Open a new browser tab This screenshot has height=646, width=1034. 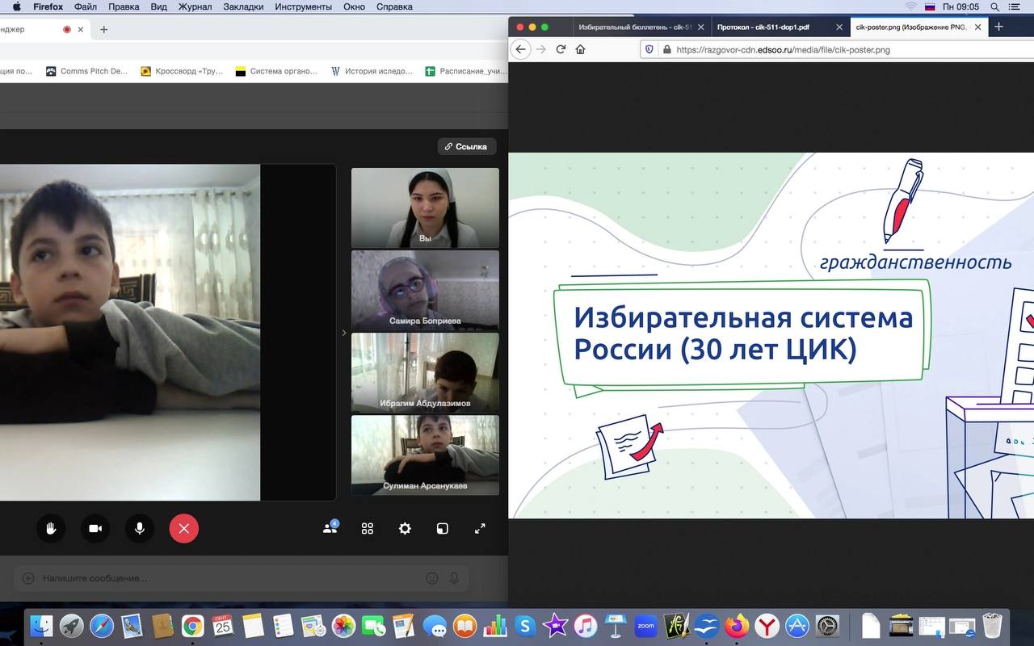pyautogui.click(x=998, y=27)
